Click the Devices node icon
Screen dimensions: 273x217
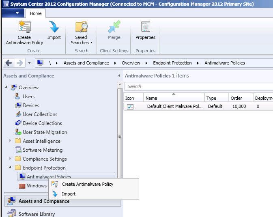coord(18,105)
